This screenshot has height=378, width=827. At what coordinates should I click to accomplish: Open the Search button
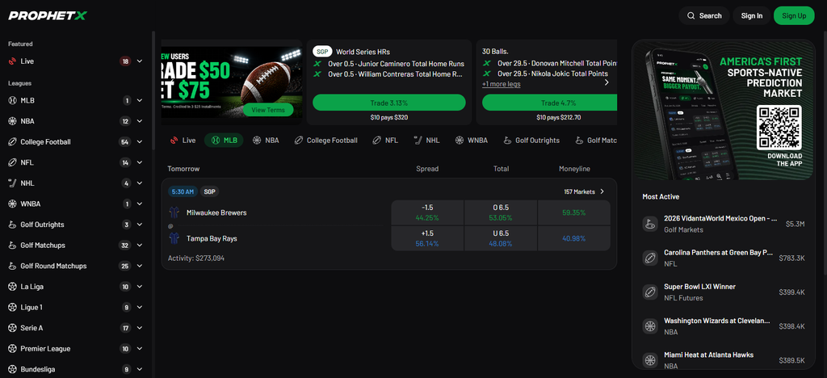click(x=704, y=16)
